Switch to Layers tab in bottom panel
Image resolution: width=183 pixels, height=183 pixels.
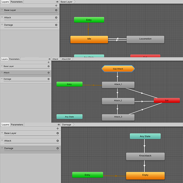(x=5, y=125)
